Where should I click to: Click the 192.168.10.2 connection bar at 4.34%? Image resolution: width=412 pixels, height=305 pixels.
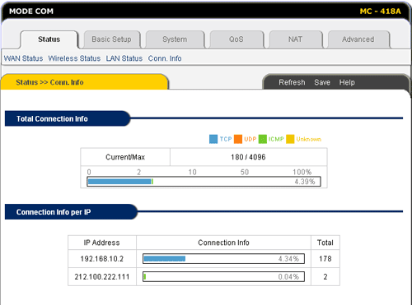(223, 258)
